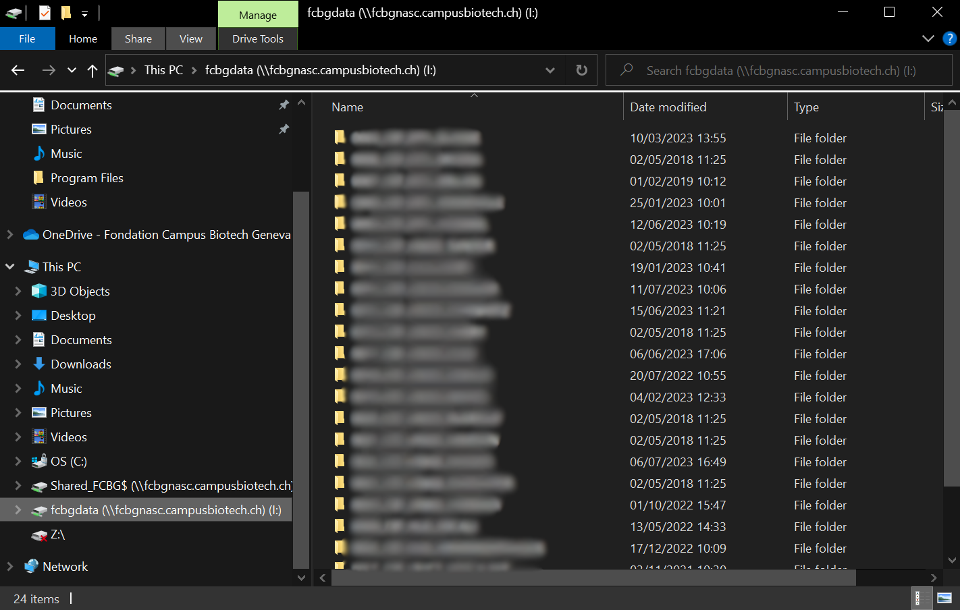Select the folder icon dated 25/01/2023 10:01
This screenshot has width=960, height=610.
click(x=340, y=202)
